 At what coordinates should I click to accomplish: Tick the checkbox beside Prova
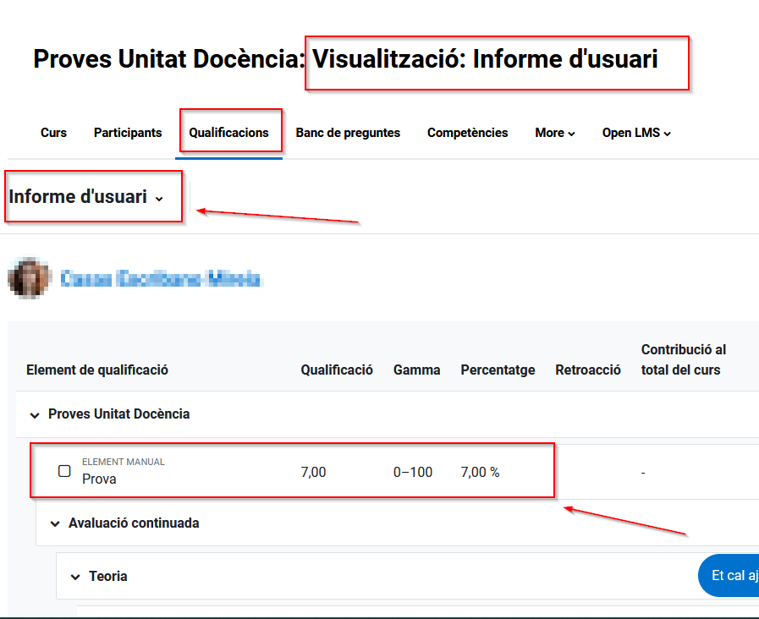pyautogui.click(x=64, y=471)
